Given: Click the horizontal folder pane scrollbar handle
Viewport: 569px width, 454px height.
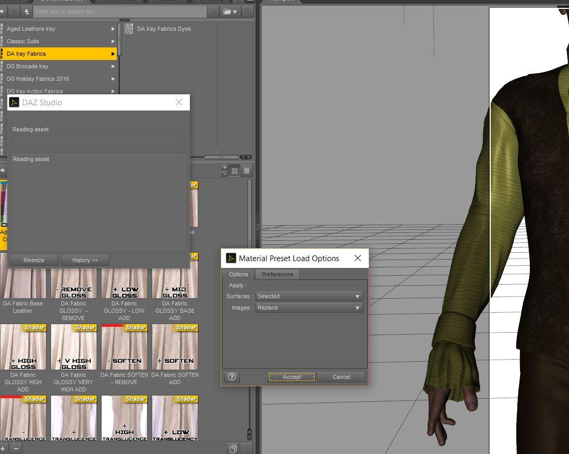Looking at the screenshot, I should coord(221,157).
